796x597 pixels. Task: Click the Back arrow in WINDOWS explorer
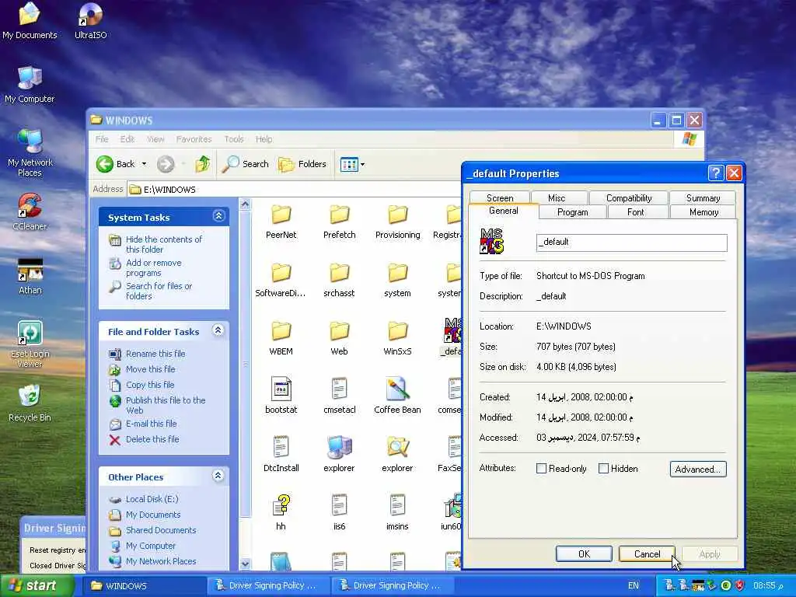point(117,164)
